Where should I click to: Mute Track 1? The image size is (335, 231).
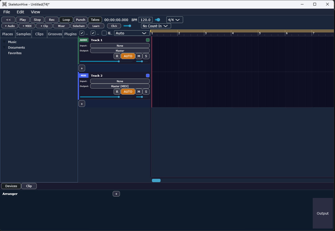[x=139, y=56]
